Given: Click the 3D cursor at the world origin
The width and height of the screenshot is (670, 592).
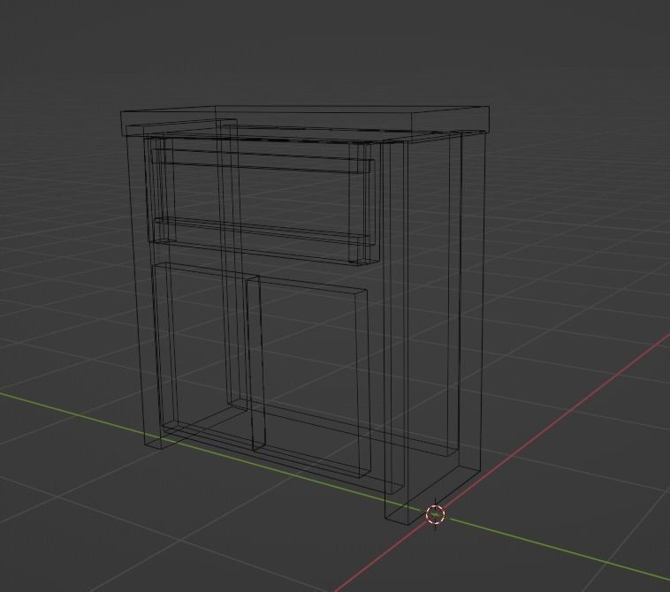Looking at the screenshot, I should point(436,514).
